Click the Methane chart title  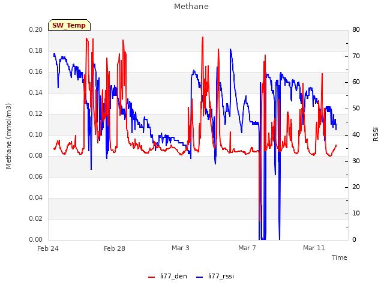tap(191, 7)
